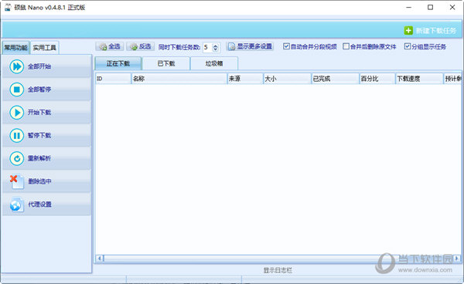Toggle 自动合并分段视频 checkbox
This screenshot has height=284, width=464.
286,46
